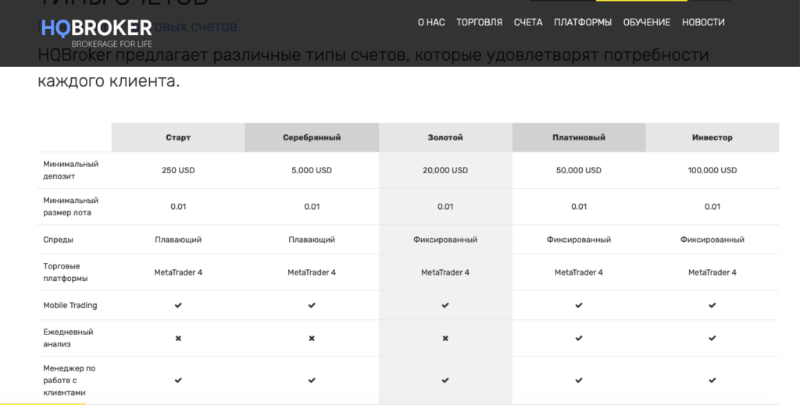This screenshot has height=405, width=800.
Task: Click the 20,000 USD deposit cell
Action: click(445, 170)
